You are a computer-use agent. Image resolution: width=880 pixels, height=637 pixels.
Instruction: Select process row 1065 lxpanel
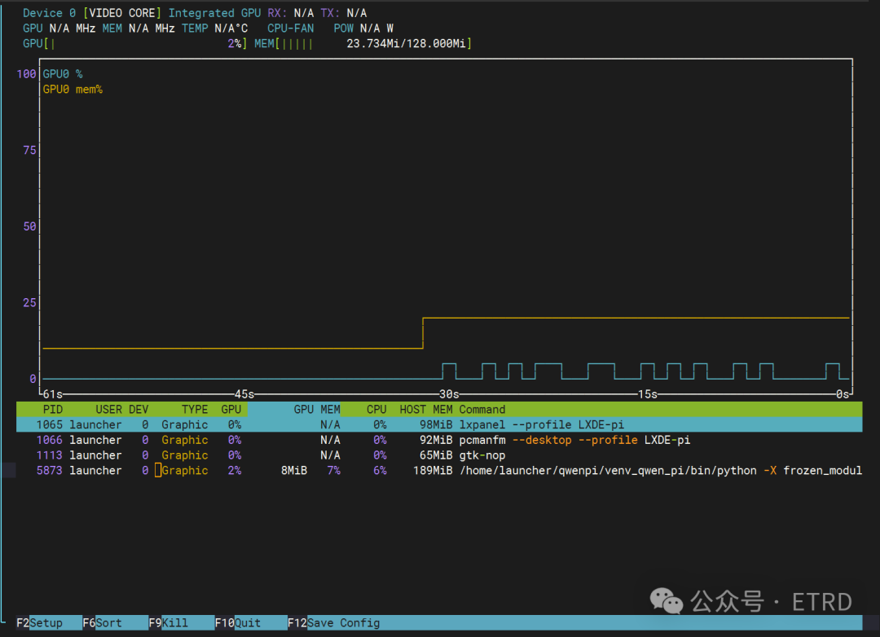439,425
